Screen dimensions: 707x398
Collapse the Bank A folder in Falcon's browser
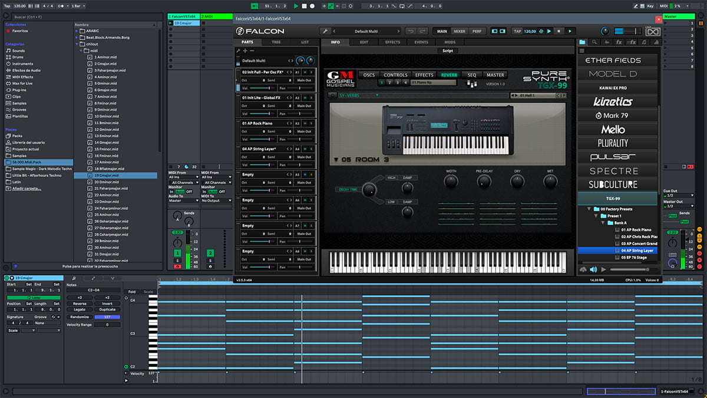[602, 223]
